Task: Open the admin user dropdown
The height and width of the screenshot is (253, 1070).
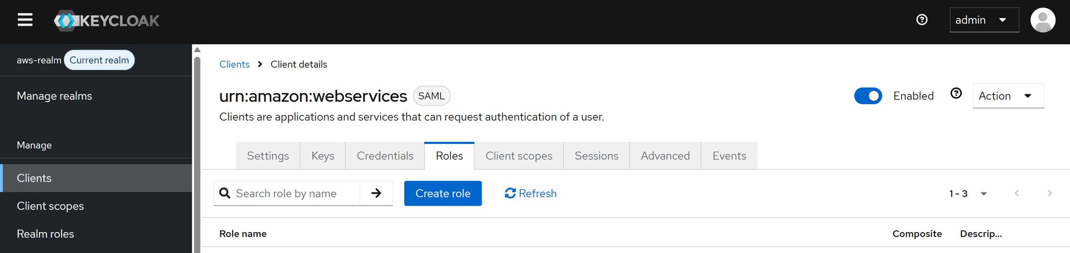Action: pos(984,20)
